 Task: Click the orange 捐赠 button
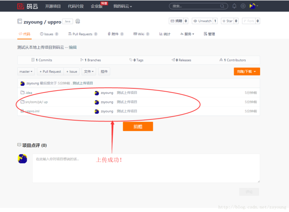point(138,126)
